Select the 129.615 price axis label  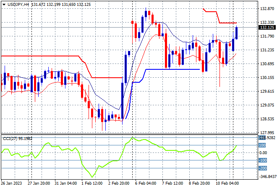click(267, 91)
